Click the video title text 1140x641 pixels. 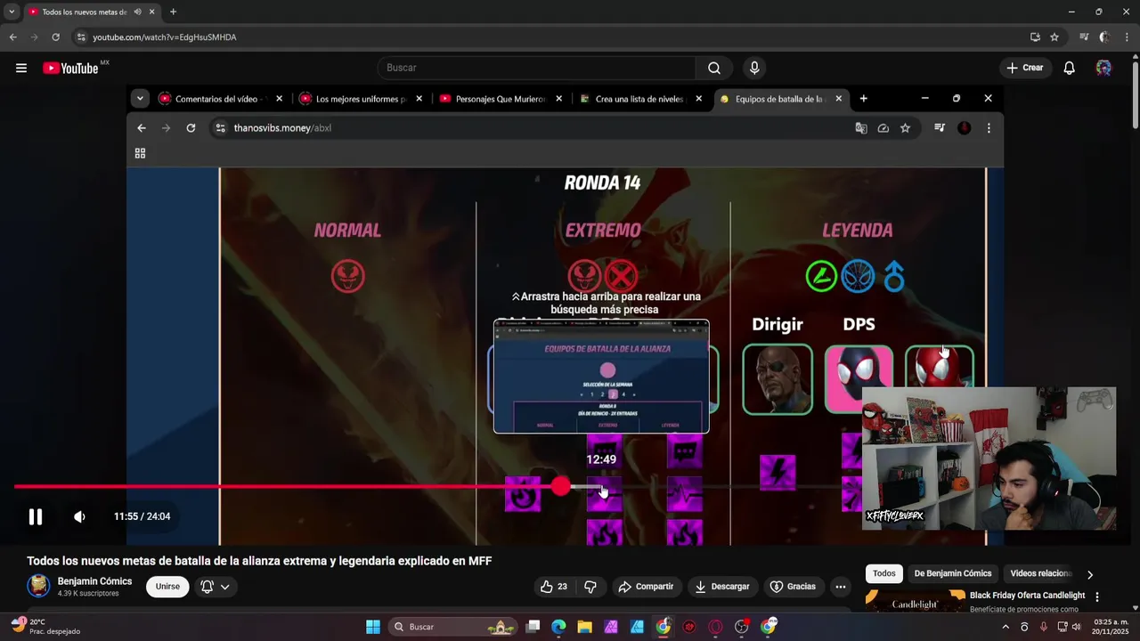[x=259, y=561]
